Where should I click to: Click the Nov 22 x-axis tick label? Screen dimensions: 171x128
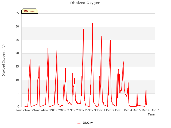click(x=21, y=110)
